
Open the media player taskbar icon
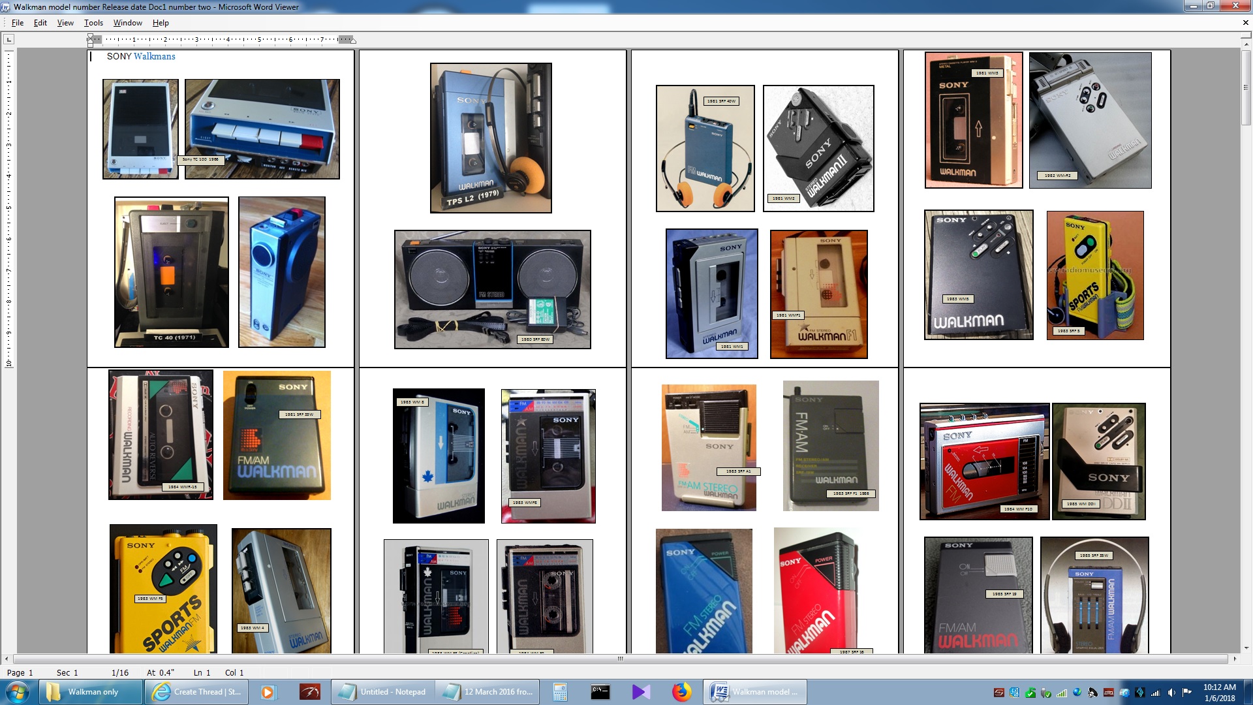point(268,692)
